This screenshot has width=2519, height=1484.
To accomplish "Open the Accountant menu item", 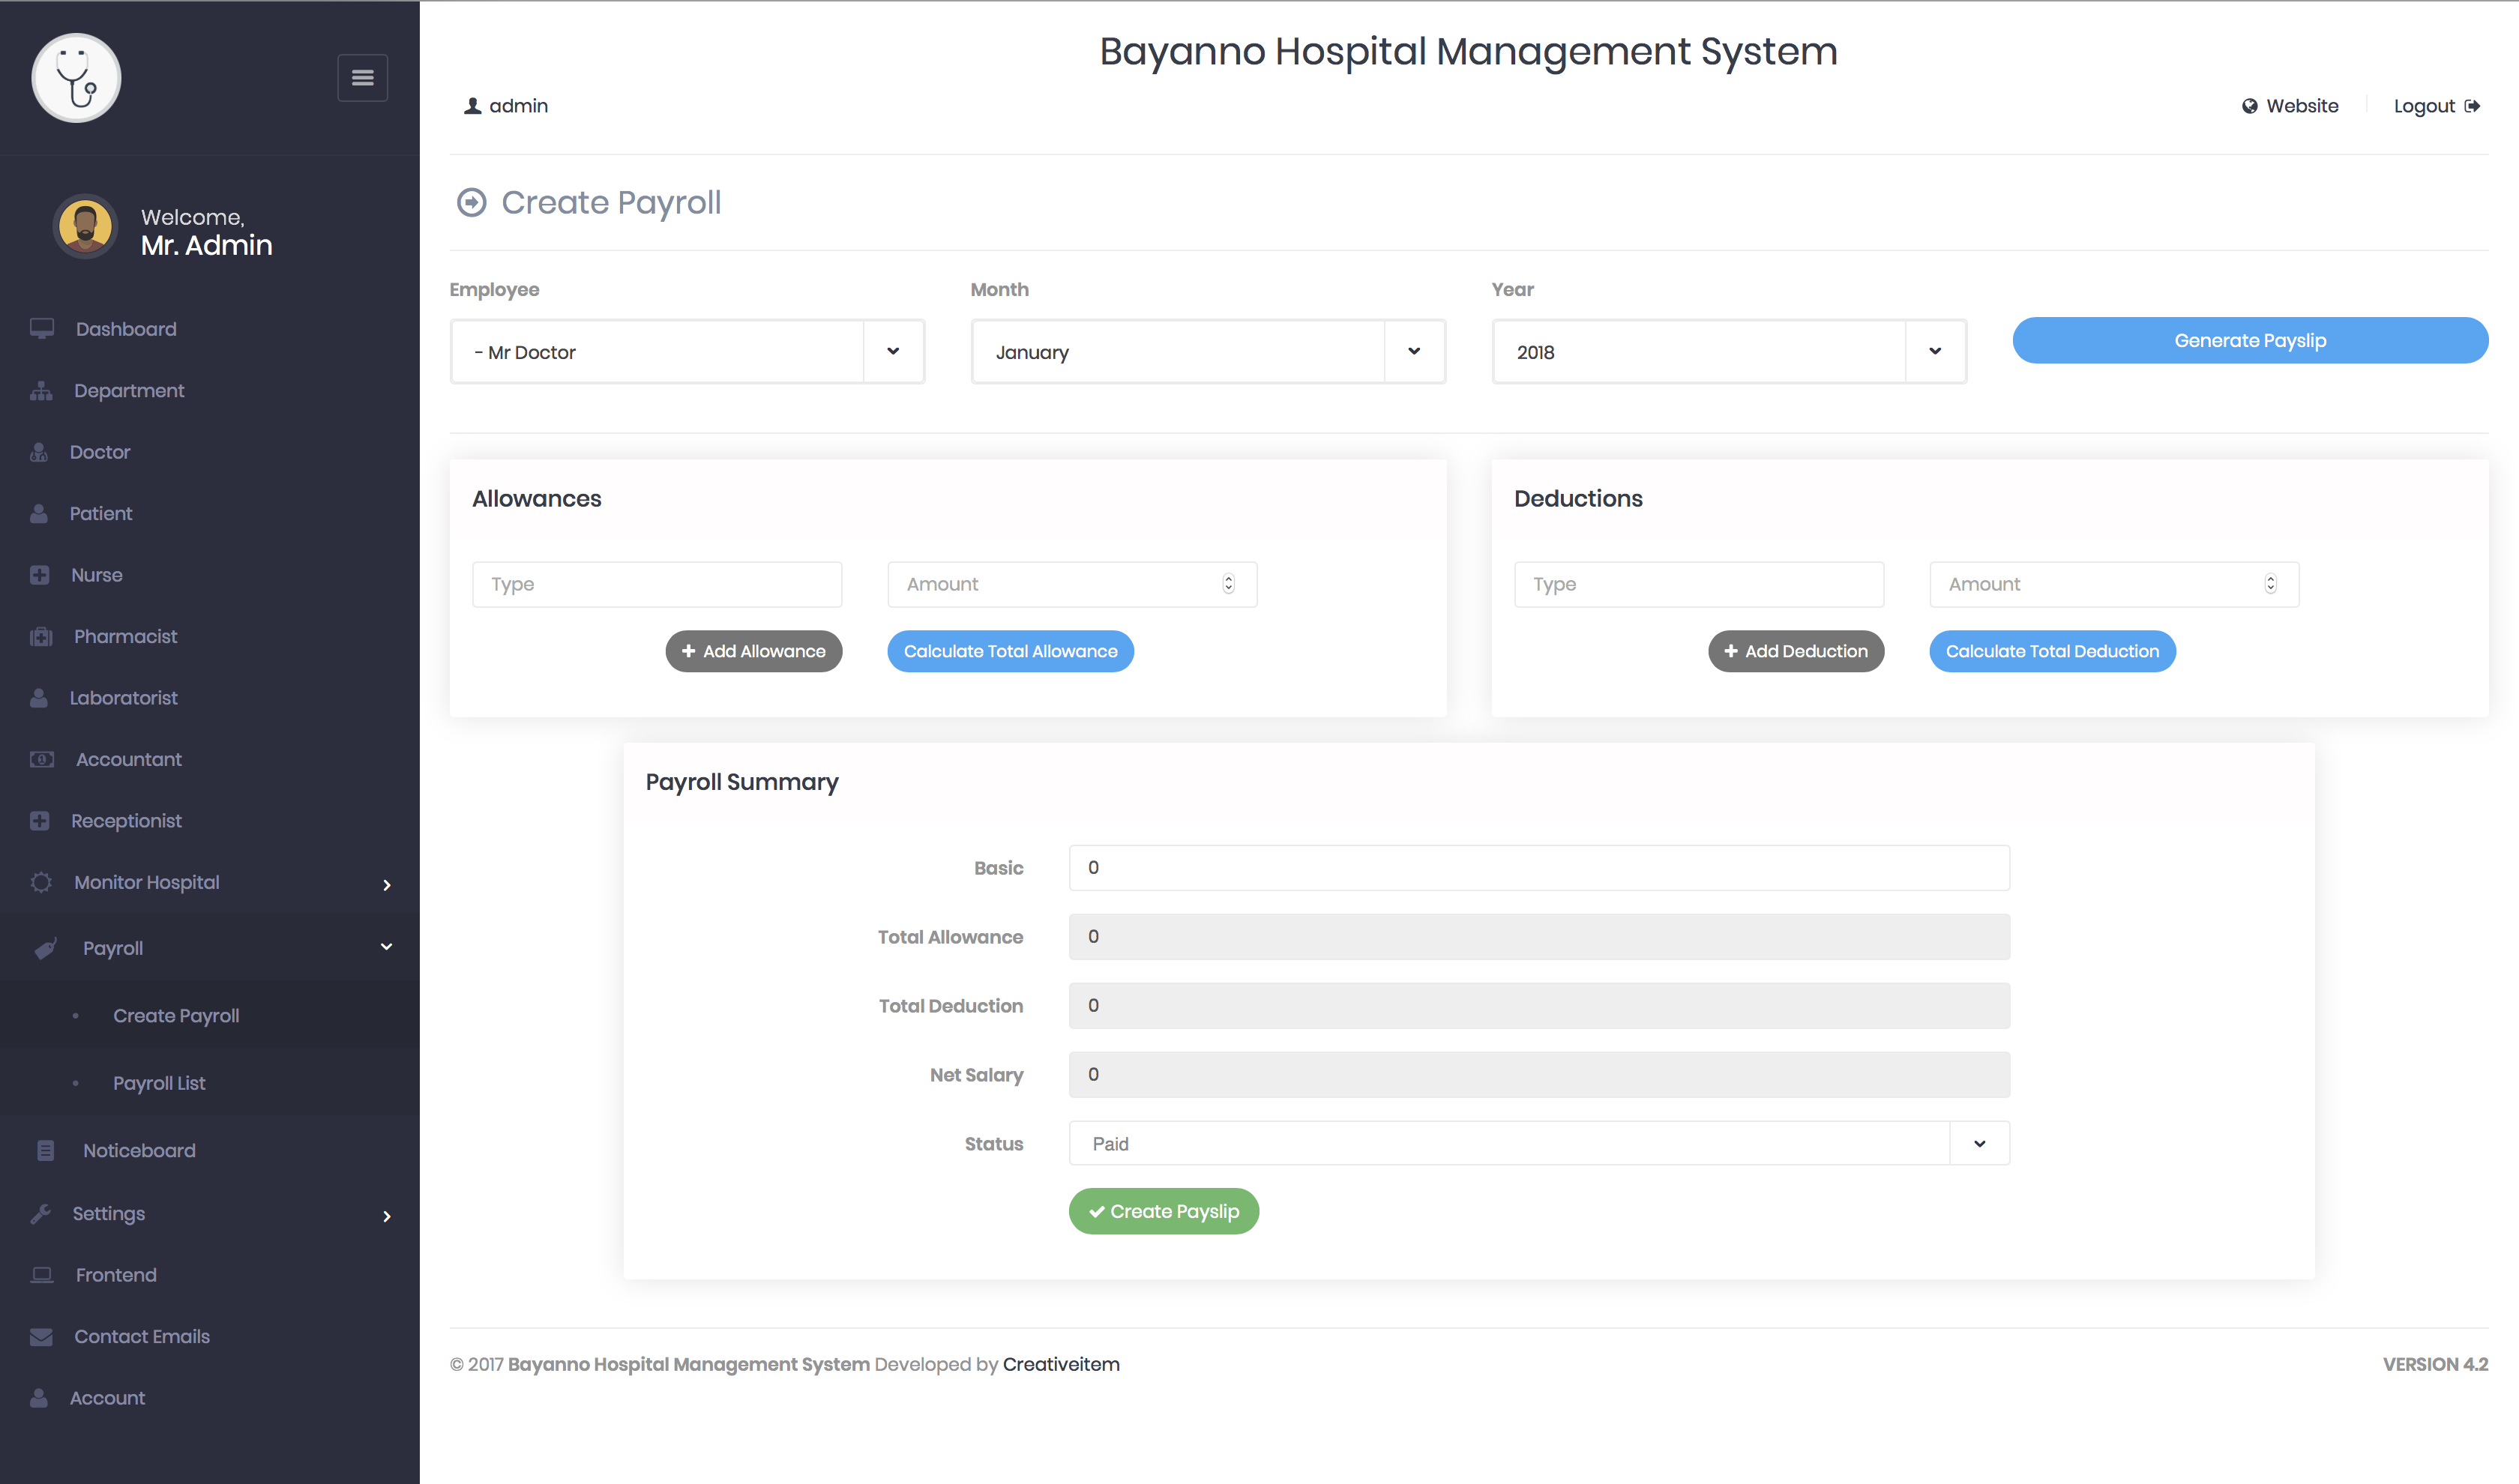I will (x=128, y=760).
